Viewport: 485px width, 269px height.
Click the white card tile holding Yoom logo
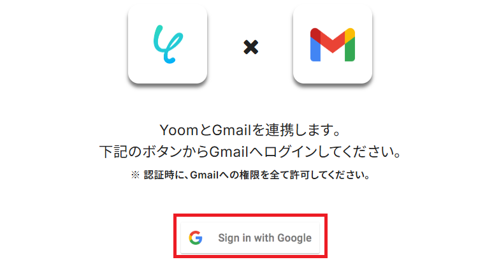(x=168, y=43)
